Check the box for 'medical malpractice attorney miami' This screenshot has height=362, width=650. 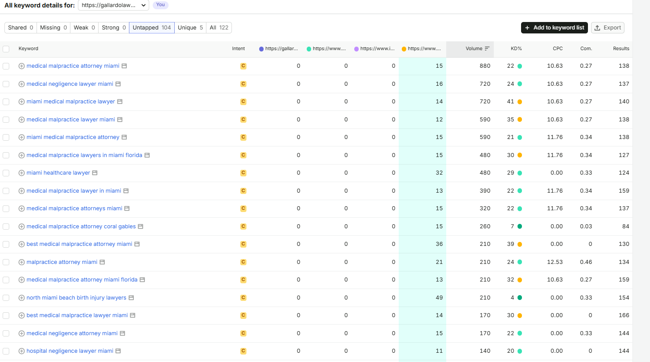[x=6, y=66]
